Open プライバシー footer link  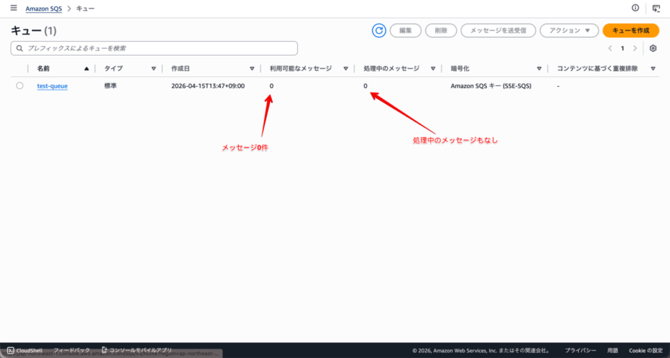[x=581, y=350]
